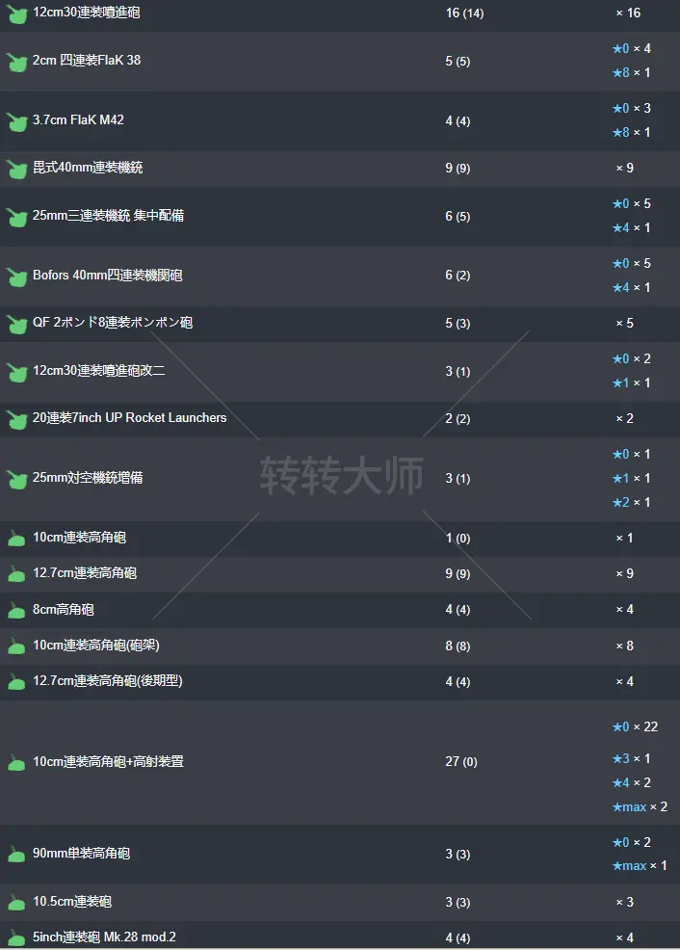This screenshot has height=950, width=680.
Task: Click ★0 × 3 in the 3.7cm FlaK M42 row
Action: tap(632, 109)
